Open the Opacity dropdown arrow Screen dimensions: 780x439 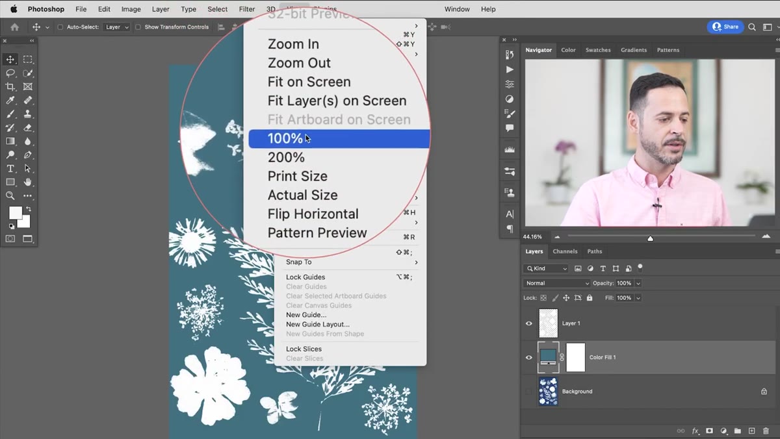pos(638,283)
